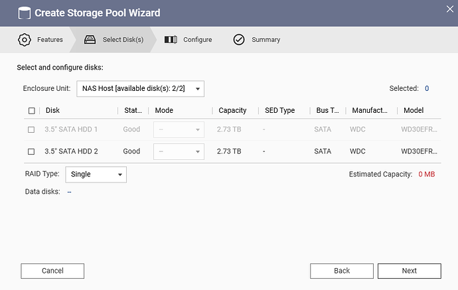Go to the Features step
This screenshot has width=458, height=290.
(x=40, y=40)
